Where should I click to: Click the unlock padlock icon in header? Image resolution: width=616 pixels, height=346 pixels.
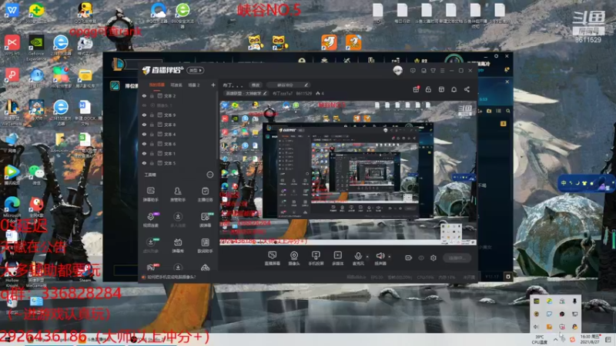(x=428, y=89)
